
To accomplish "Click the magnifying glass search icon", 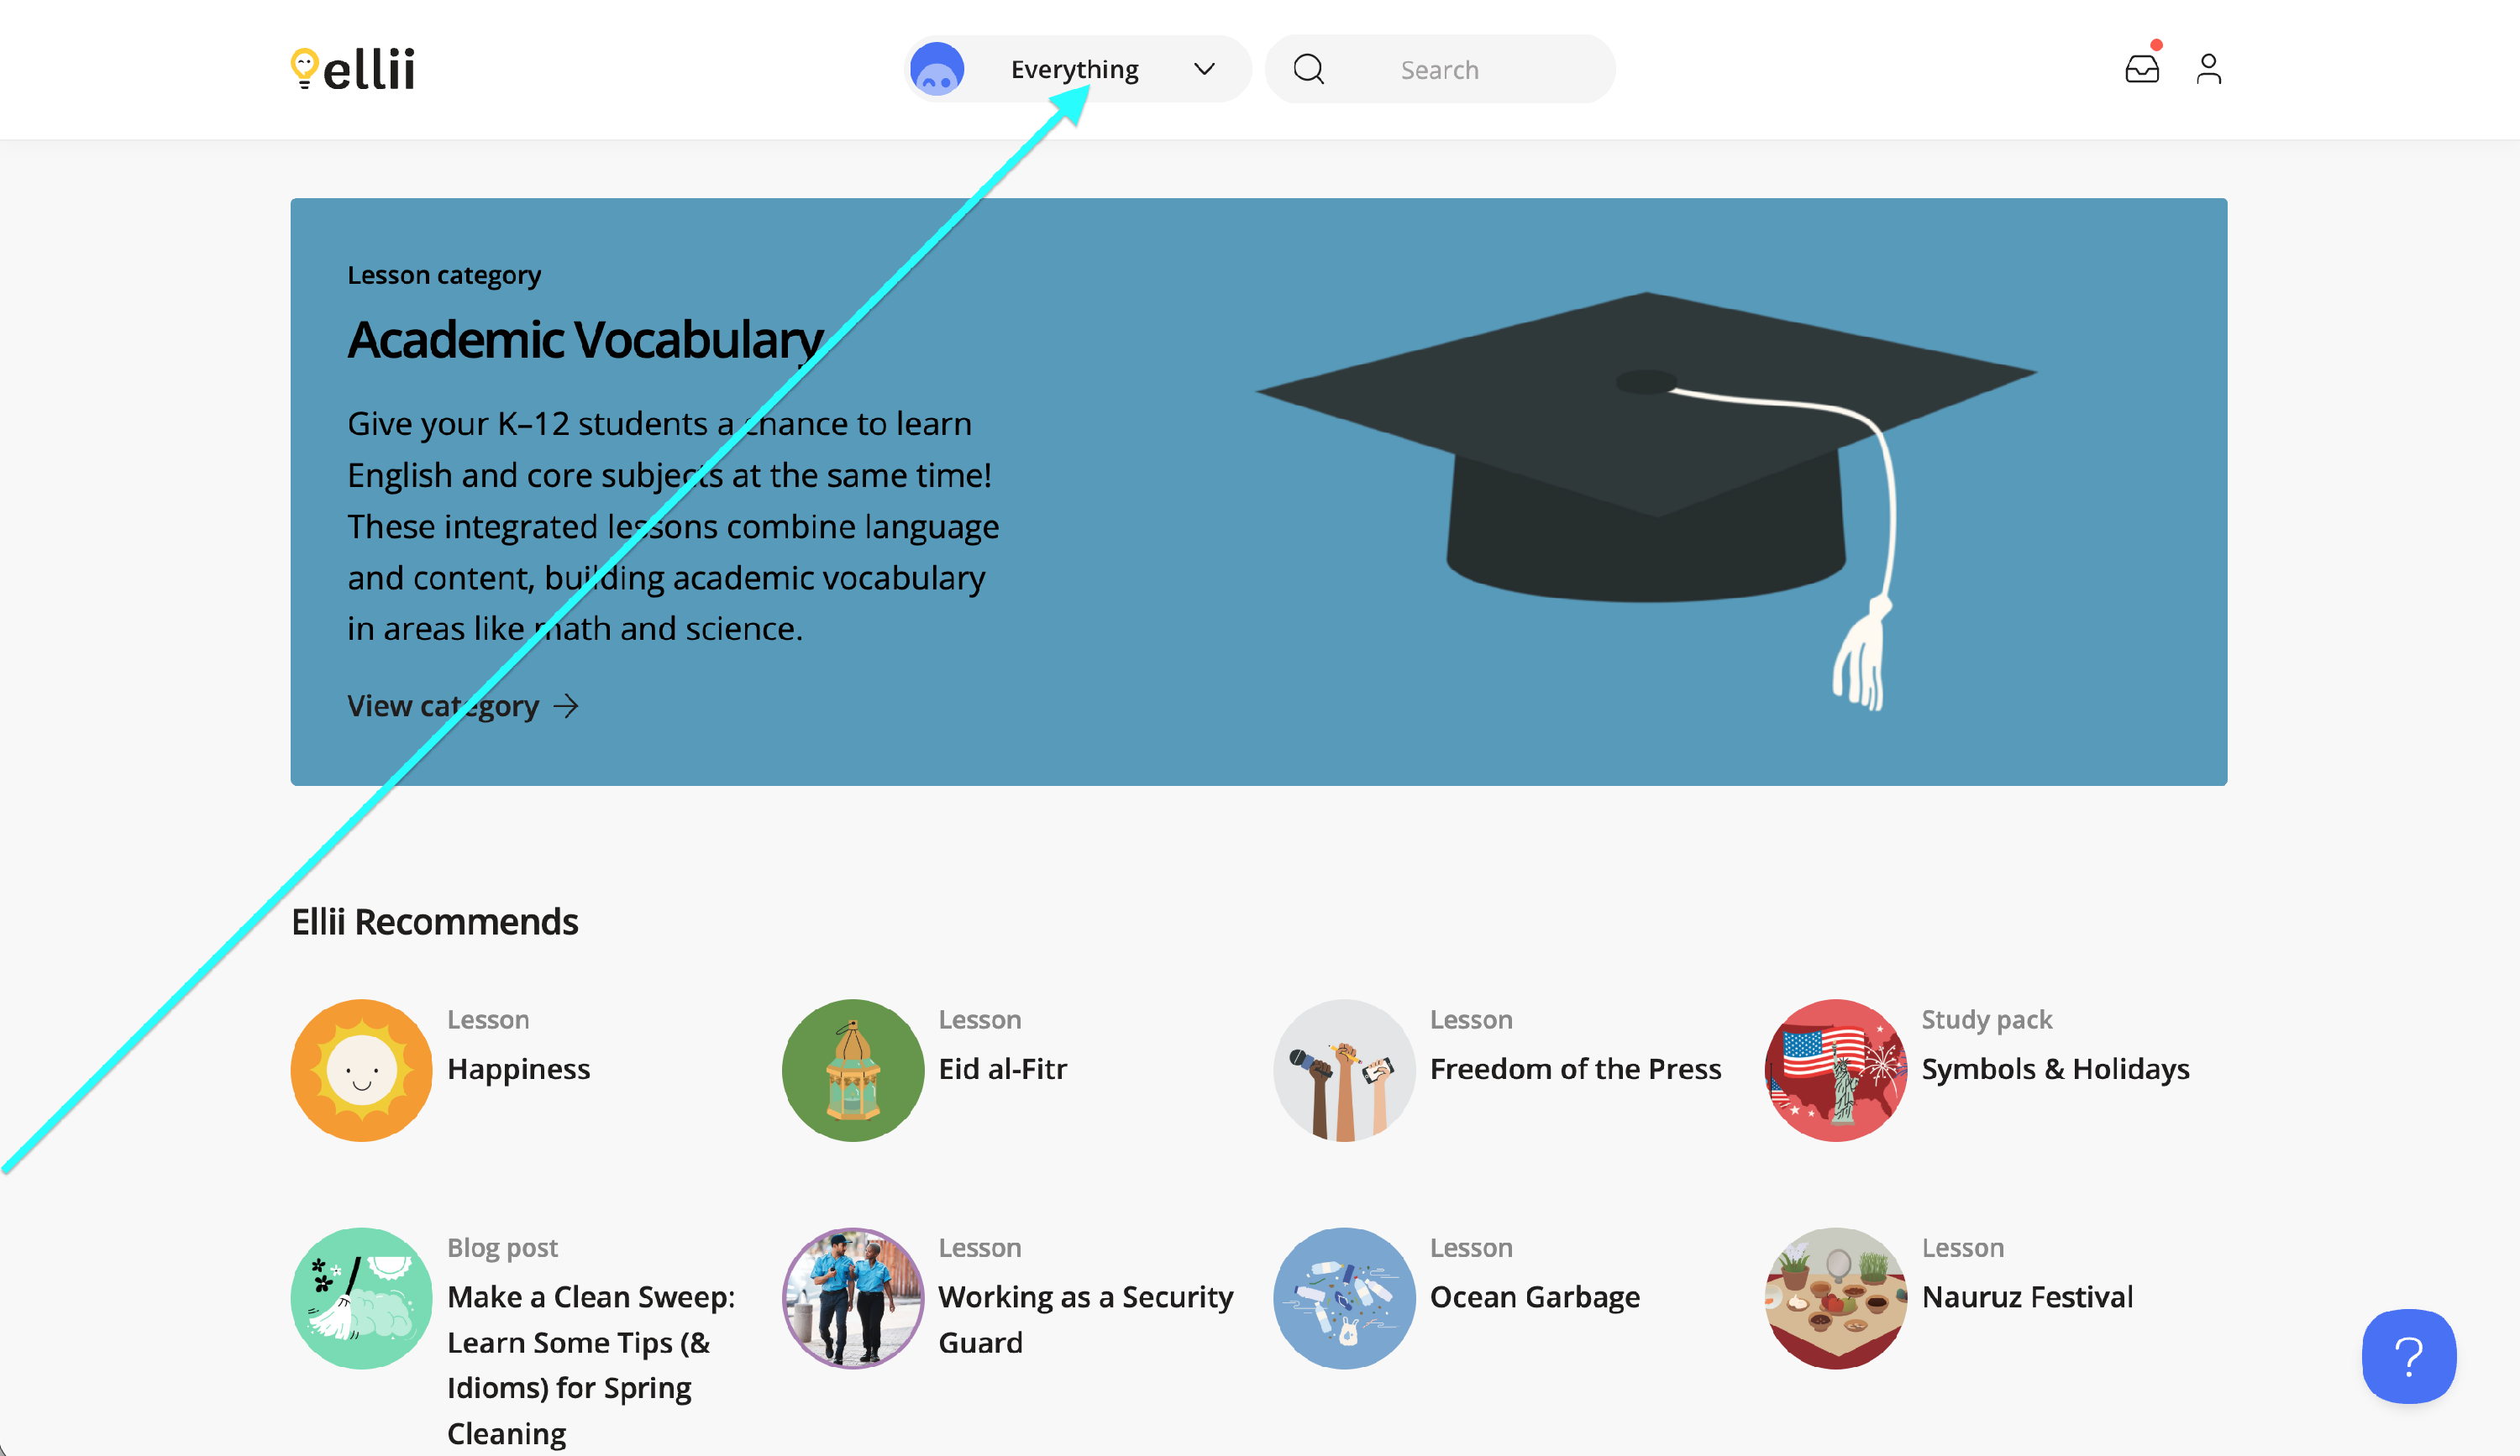I will 1309,69.
